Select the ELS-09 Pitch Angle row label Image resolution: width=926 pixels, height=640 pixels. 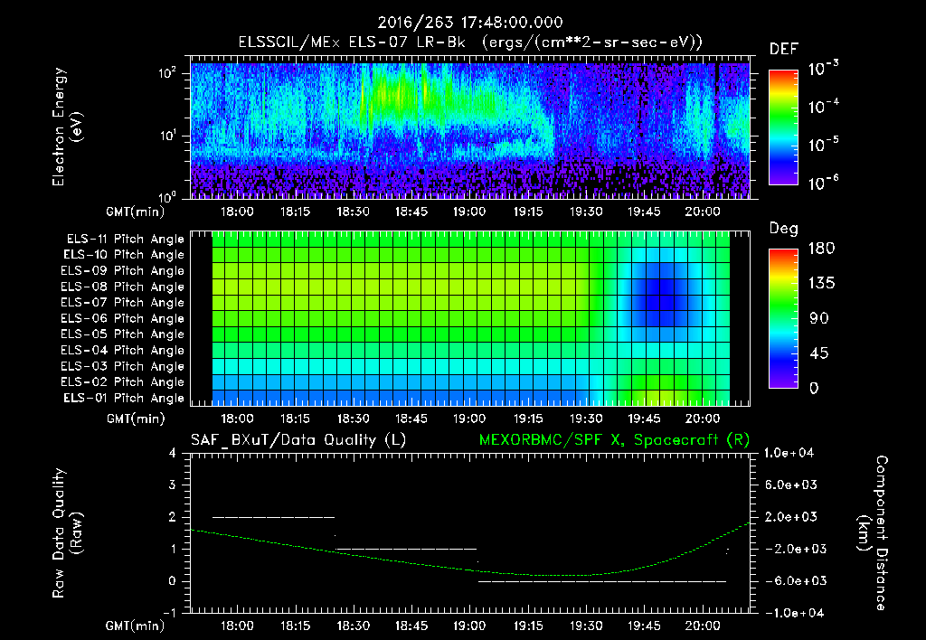point(123,271)
